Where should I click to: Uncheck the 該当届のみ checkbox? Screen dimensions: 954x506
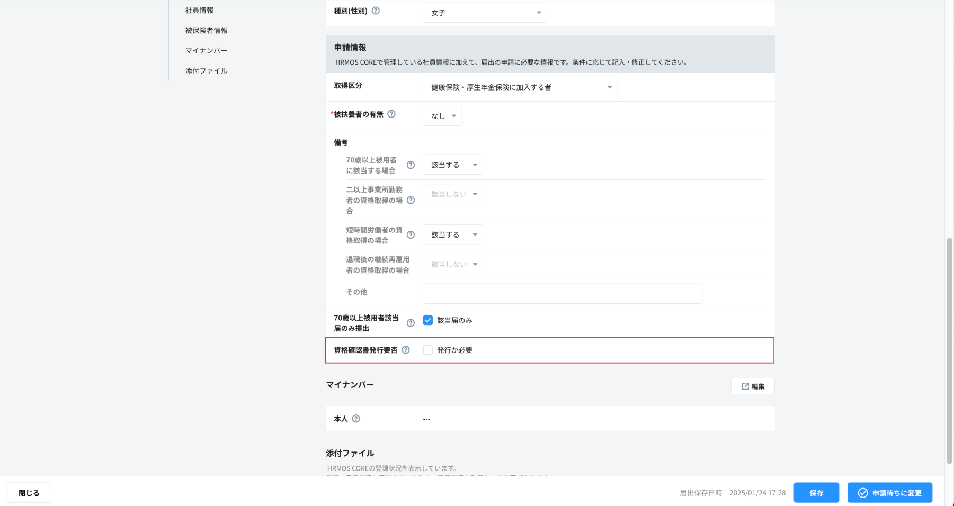(x=428, y=320)
